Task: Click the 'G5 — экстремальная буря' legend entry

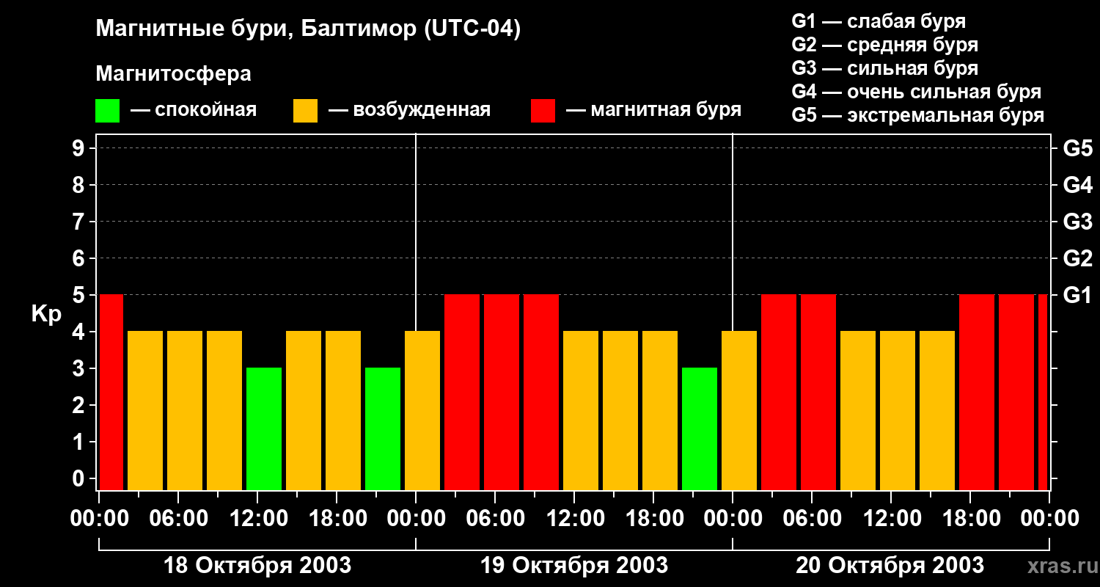Action: [917, 115]
